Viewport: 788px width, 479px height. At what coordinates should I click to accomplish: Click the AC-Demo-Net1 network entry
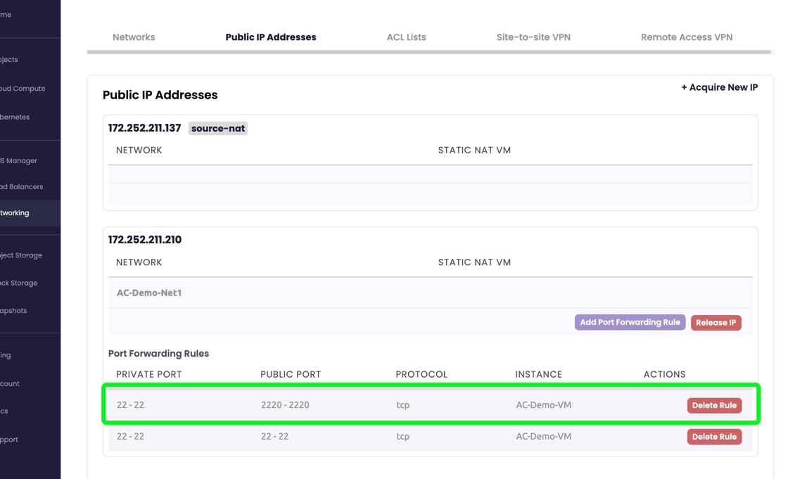click(149, 293)
